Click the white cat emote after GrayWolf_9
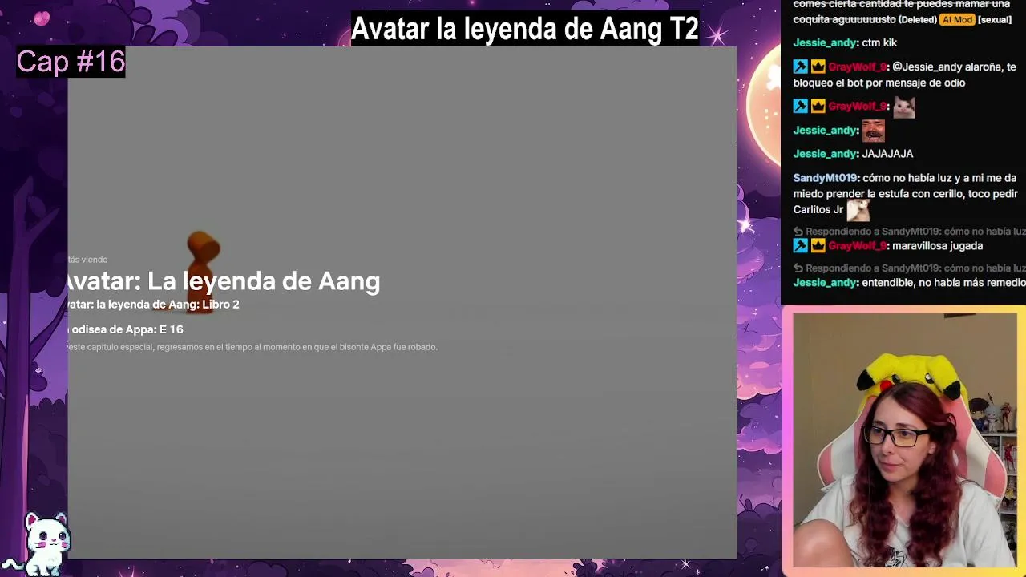 click(904, 107)
